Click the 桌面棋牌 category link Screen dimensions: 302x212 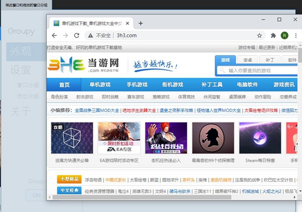click(x=237, y=97)
